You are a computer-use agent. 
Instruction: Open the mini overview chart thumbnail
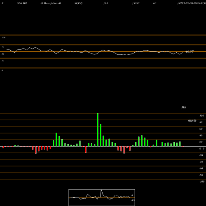pos(102,197)
